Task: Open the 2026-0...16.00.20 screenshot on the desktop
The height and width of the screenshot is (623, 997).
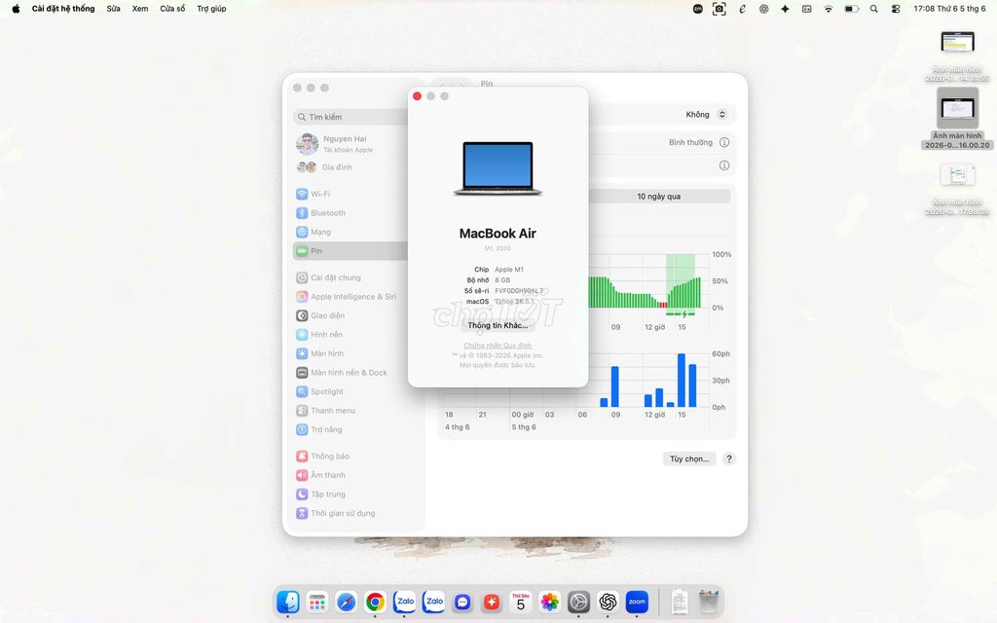Action: pyautogui.click(x=958, y=119)
